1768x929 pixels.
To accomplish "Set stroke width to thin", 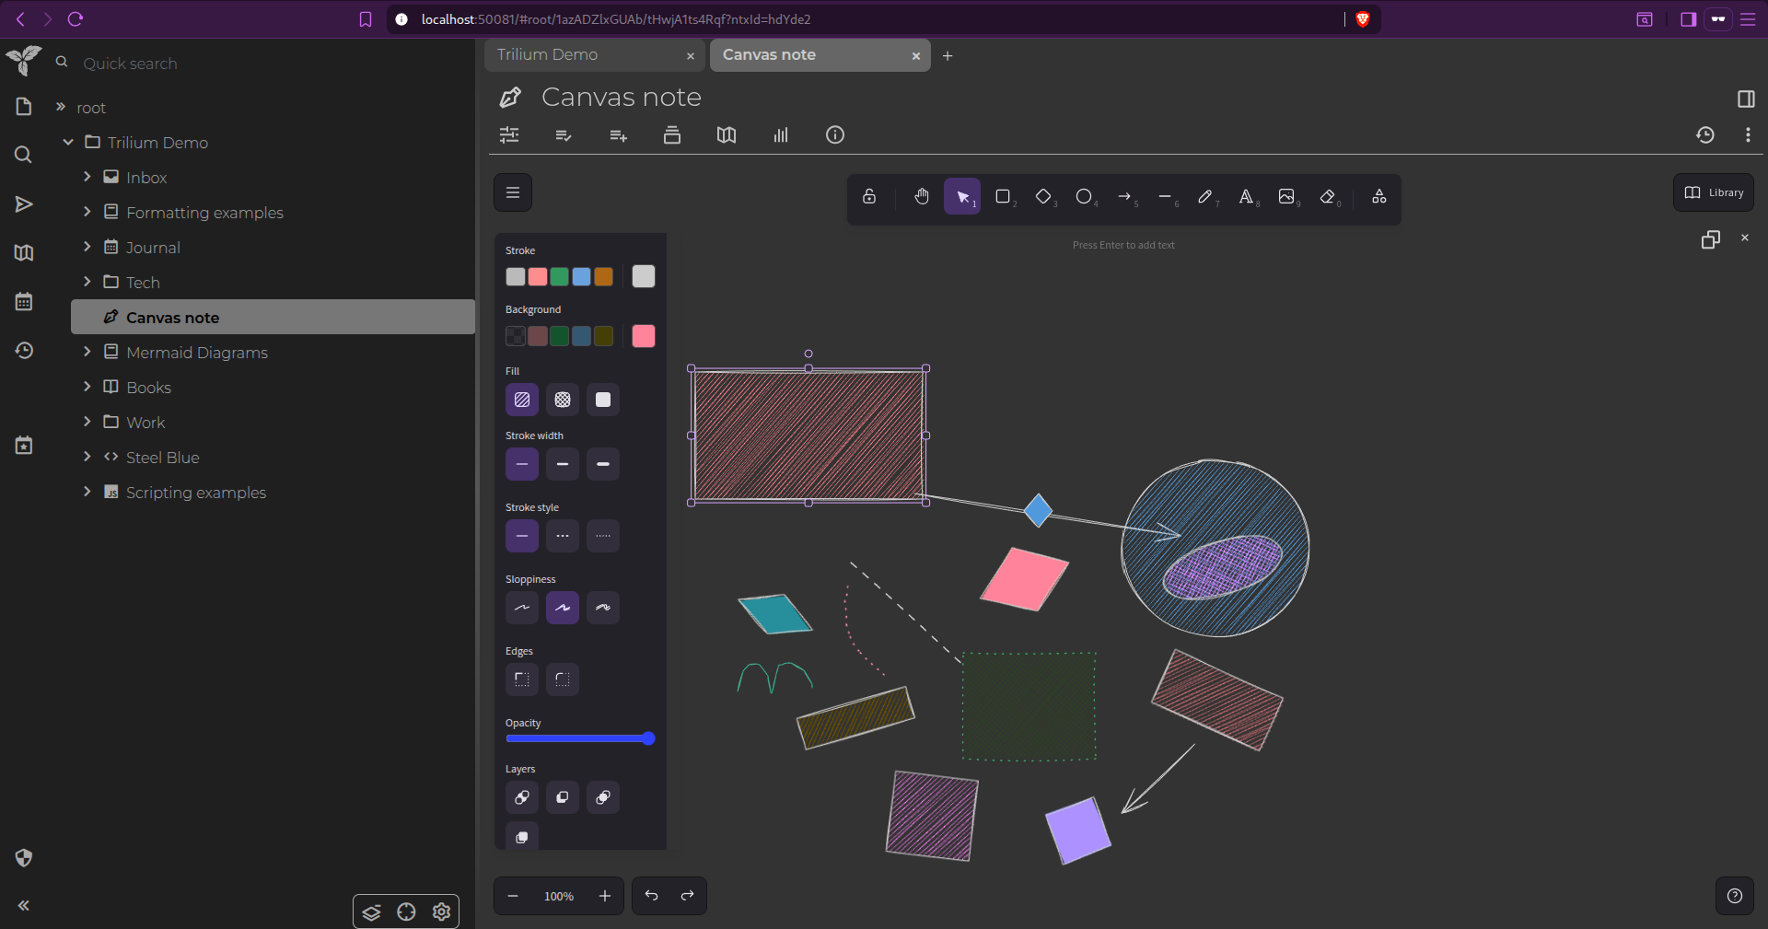I will coord(522,464).
